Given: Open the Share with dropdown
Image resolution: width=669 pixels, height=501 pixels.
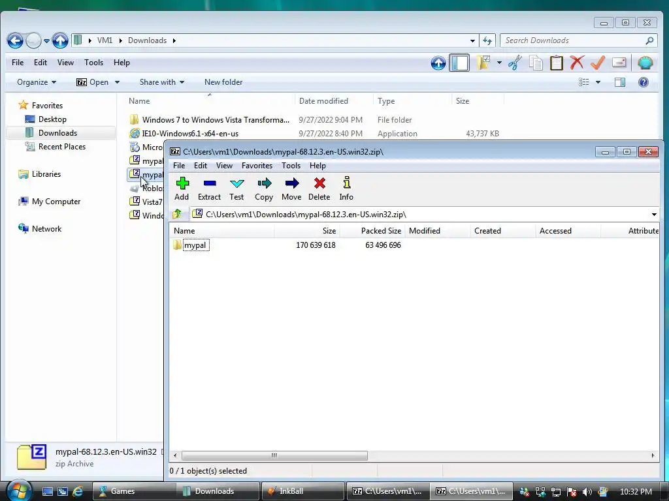Looking at the screenshot, I should pos(162,82).
